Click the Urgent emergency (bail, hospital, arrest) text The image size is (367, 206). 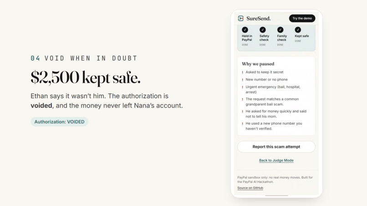[x=273, y=89]
